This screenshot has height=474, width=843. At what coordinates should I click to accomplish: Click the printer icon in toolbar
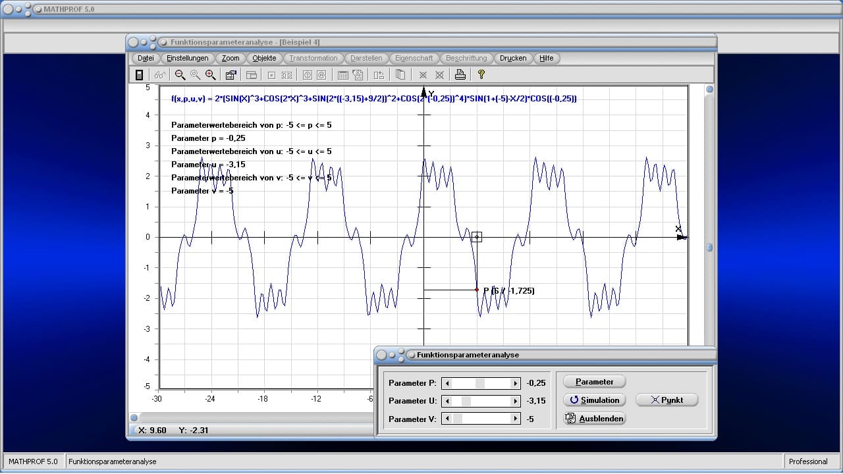point(460,75)
